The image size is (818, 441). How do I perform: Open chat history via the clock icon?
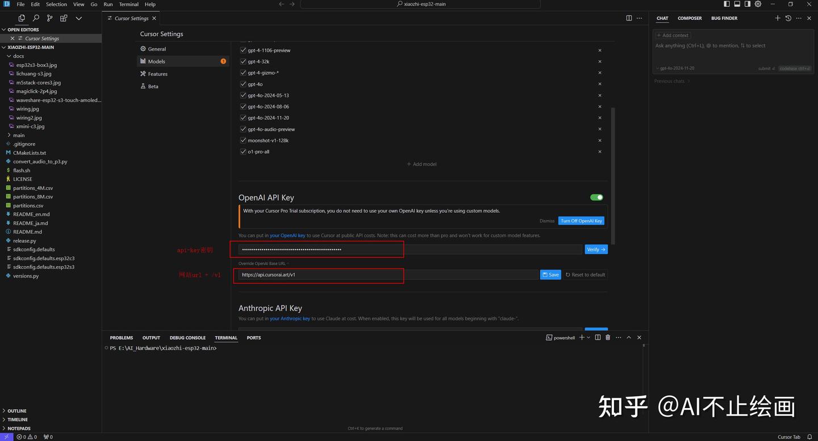point(788,18)
